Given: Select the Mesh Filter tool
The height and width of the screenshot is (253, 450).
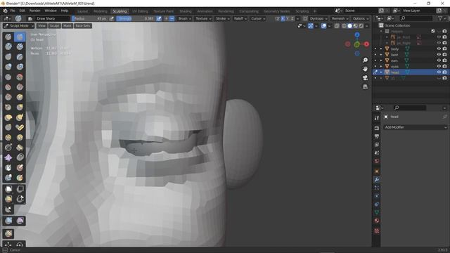Looking at the screenshot, I should coord(8,221).
